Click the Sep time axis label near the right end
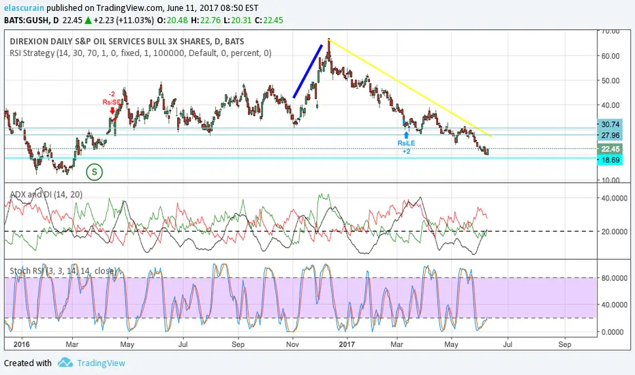This screenshot has width=635, height=375. [x=565, y=344]
